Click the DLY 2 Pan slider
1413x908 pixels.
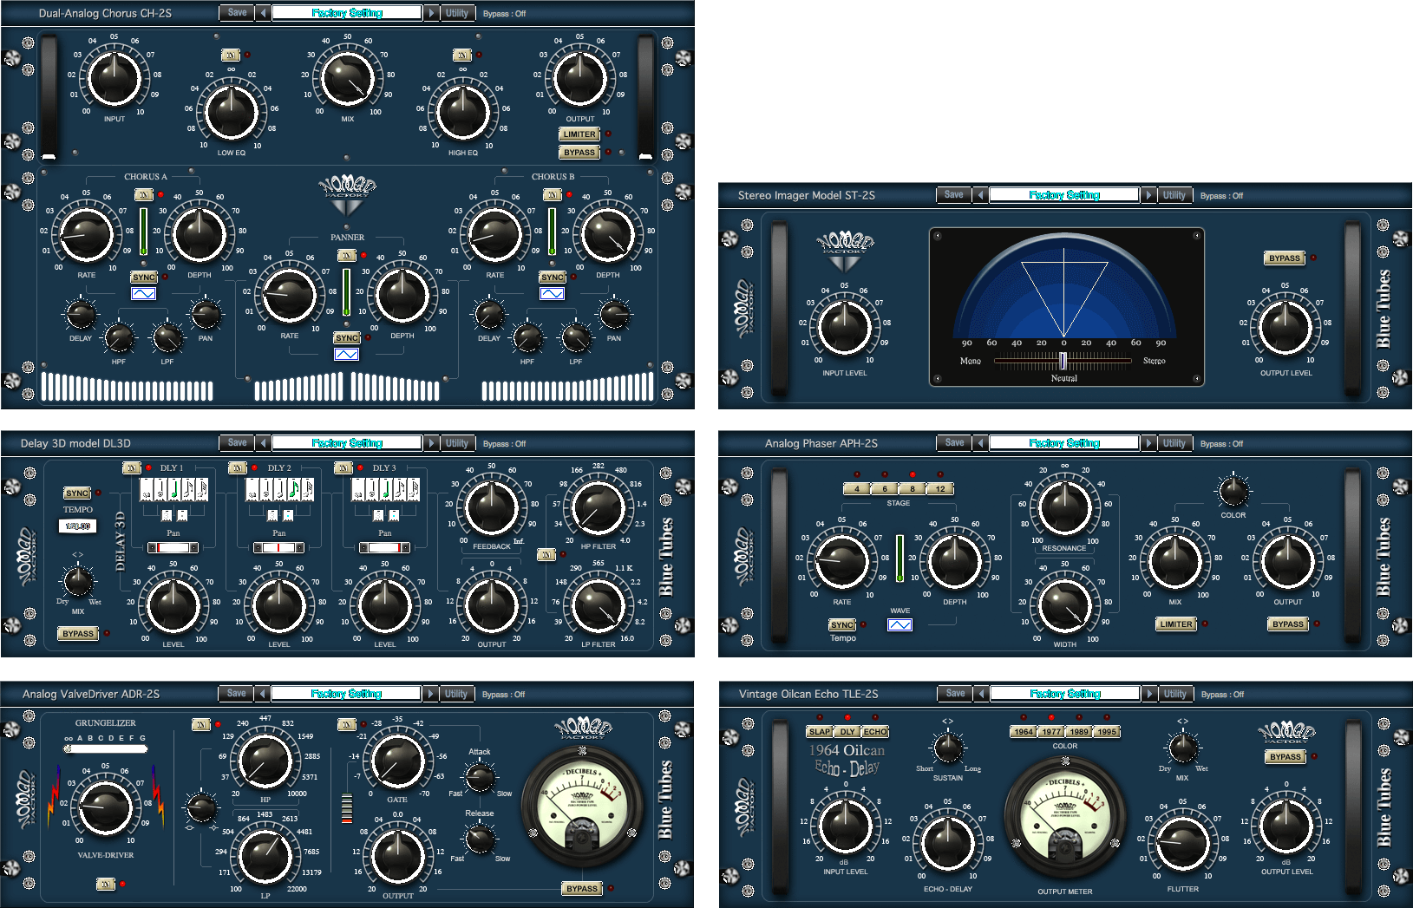coord(278,546)
